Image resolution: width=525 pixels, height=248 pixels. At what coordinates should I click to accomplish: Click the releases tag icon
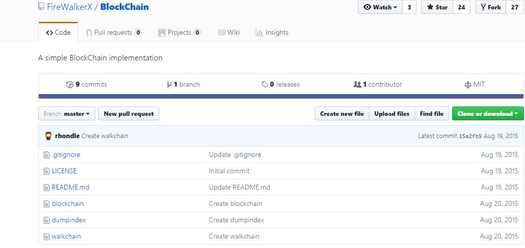265,85
